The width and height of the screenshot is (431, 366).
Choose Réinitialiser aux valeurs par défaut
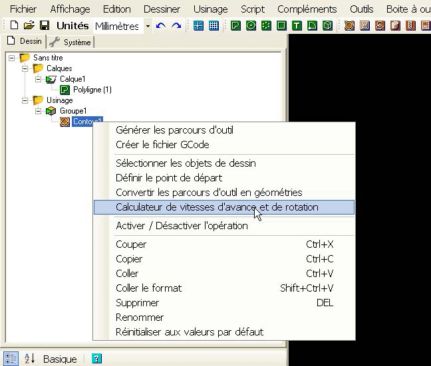(x=224, y=331)
